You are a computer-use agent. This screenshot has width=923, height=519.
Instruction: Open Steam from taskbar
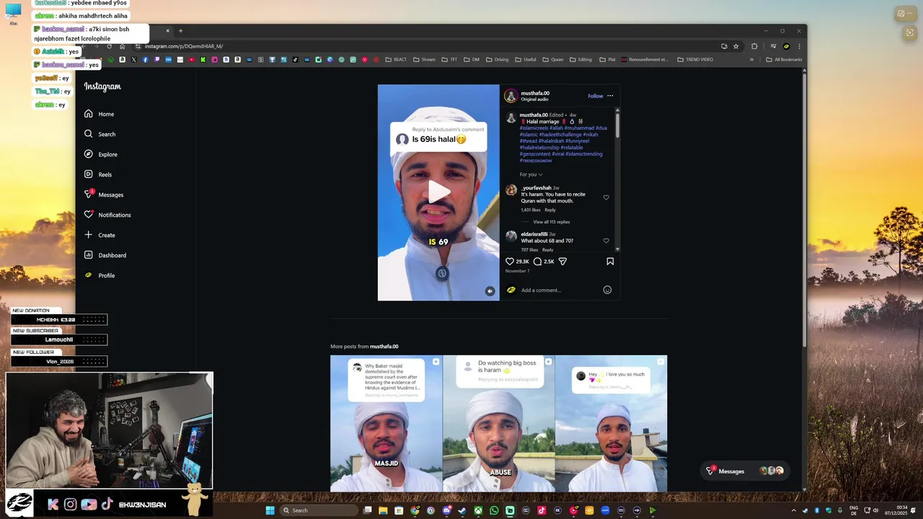tap(462, 510)
